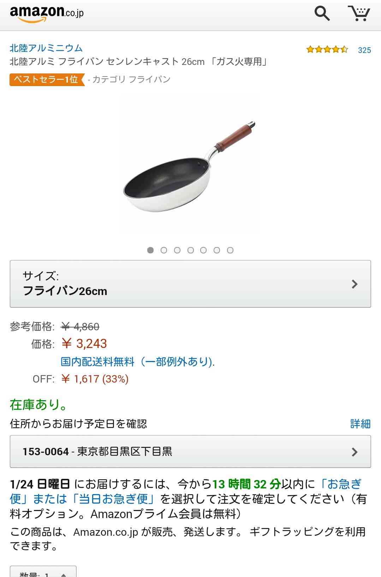Open the 325 customer reviews
Viewport: 381px width, 577px height.
click(364, 50)
